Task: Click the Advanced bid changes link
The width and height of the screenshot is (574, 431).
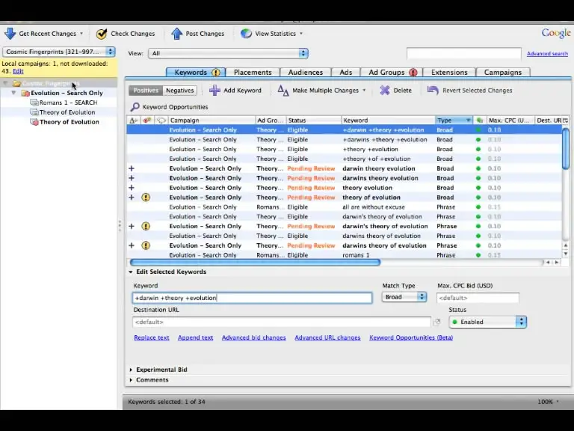Action: pyautogui.click(x=253, y=337)
